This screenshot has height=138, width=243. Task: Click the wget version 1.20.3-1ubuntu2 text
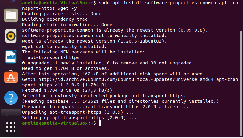click(x=141, y=41)
